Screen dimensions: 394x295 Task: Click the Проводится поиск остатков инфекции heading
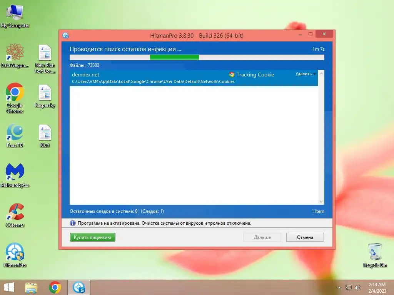coord(125,49)
